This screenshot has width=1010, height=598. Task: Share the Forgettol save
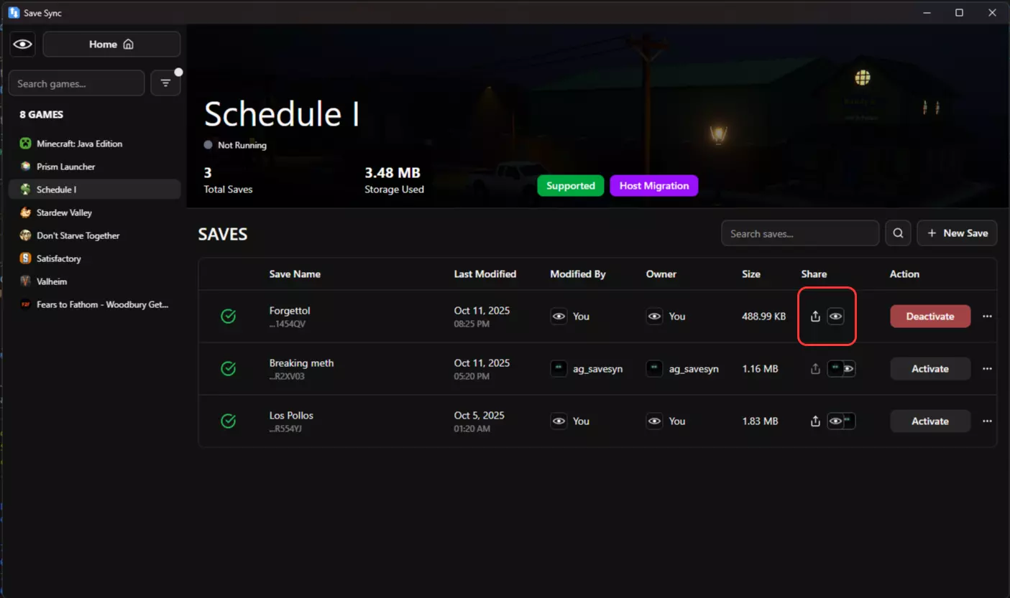click(x=815, y=317)
